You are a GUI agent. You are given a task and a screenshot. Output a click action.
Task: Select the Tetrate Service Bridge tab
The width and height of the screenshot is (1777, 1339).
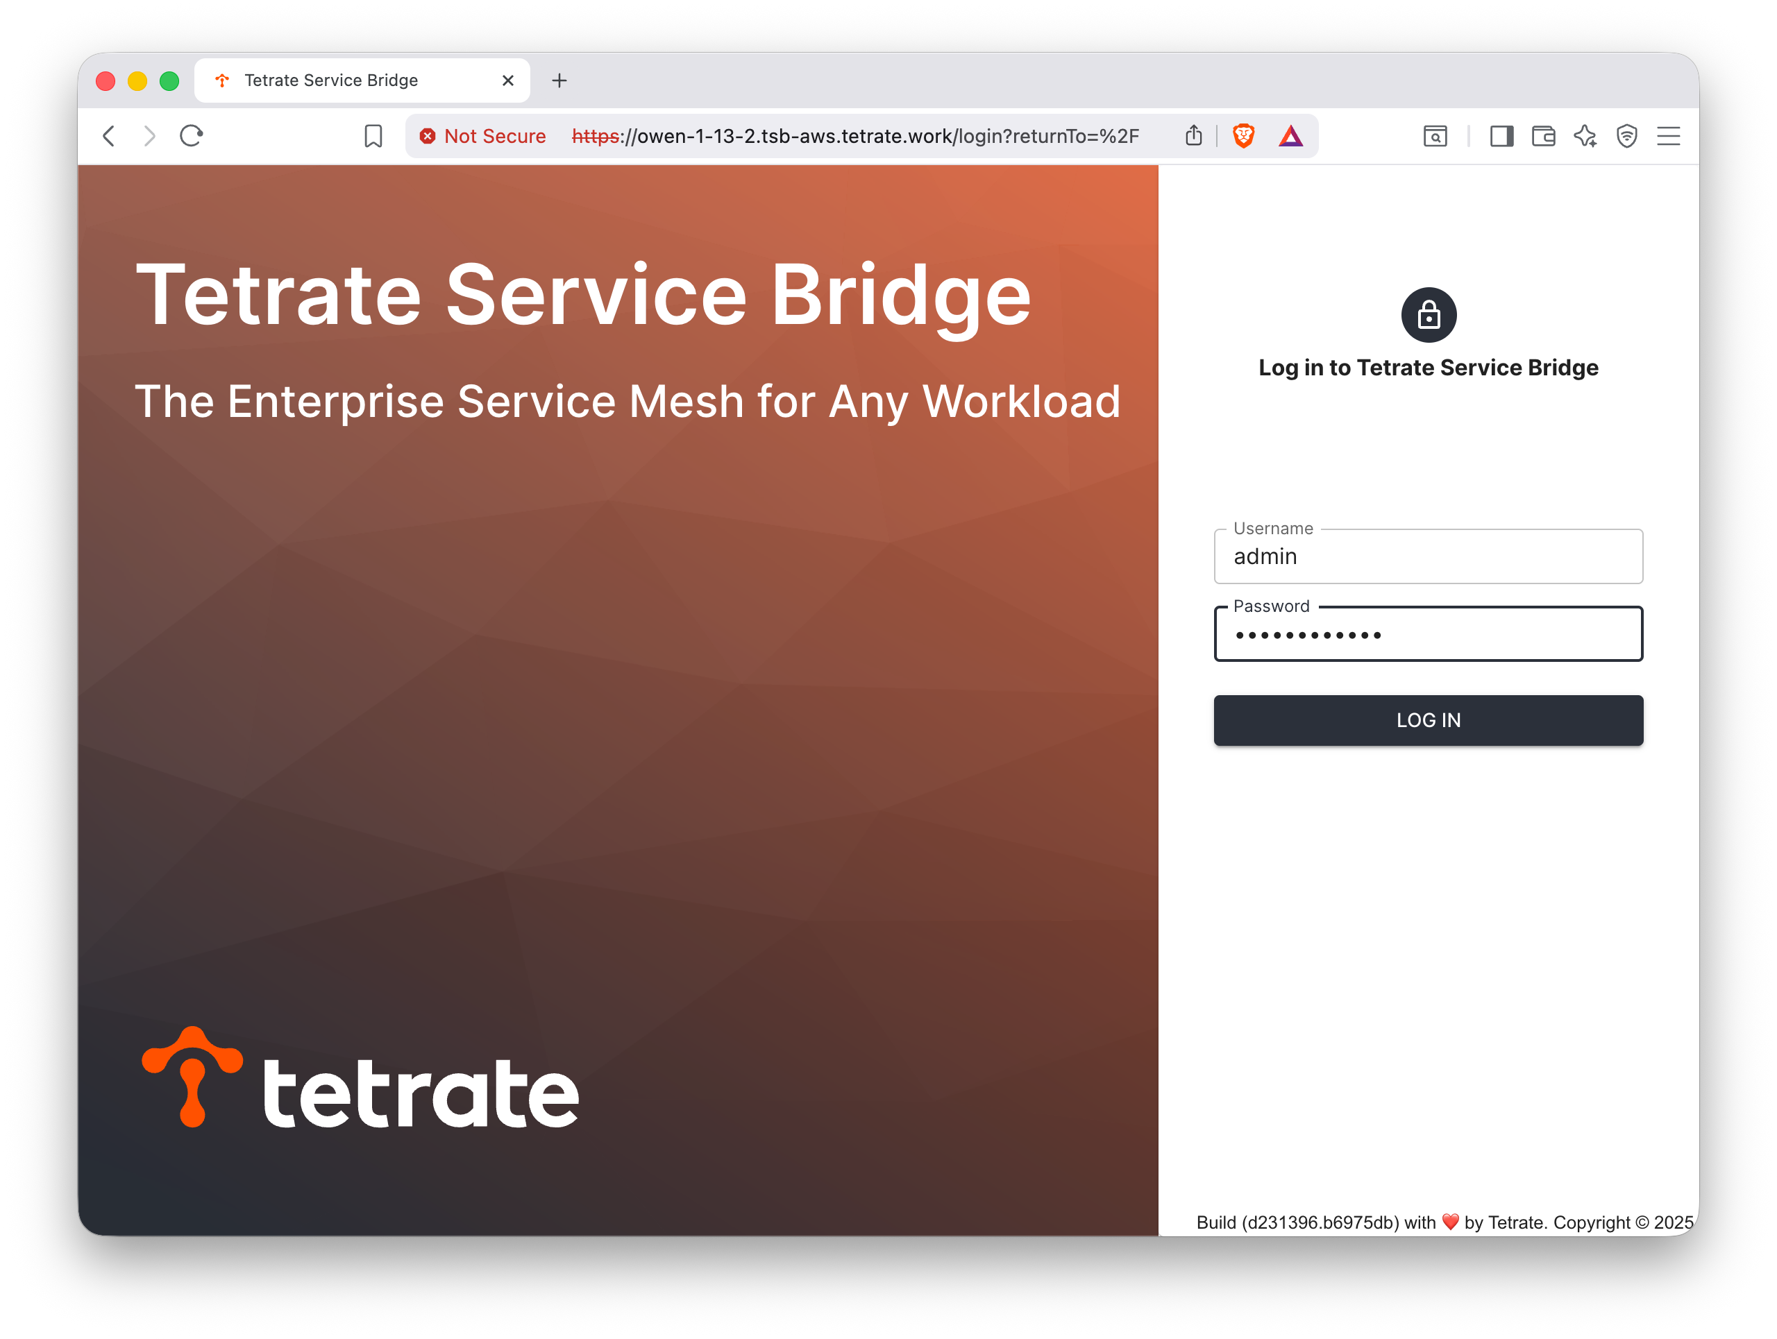(x=362, y=80)
